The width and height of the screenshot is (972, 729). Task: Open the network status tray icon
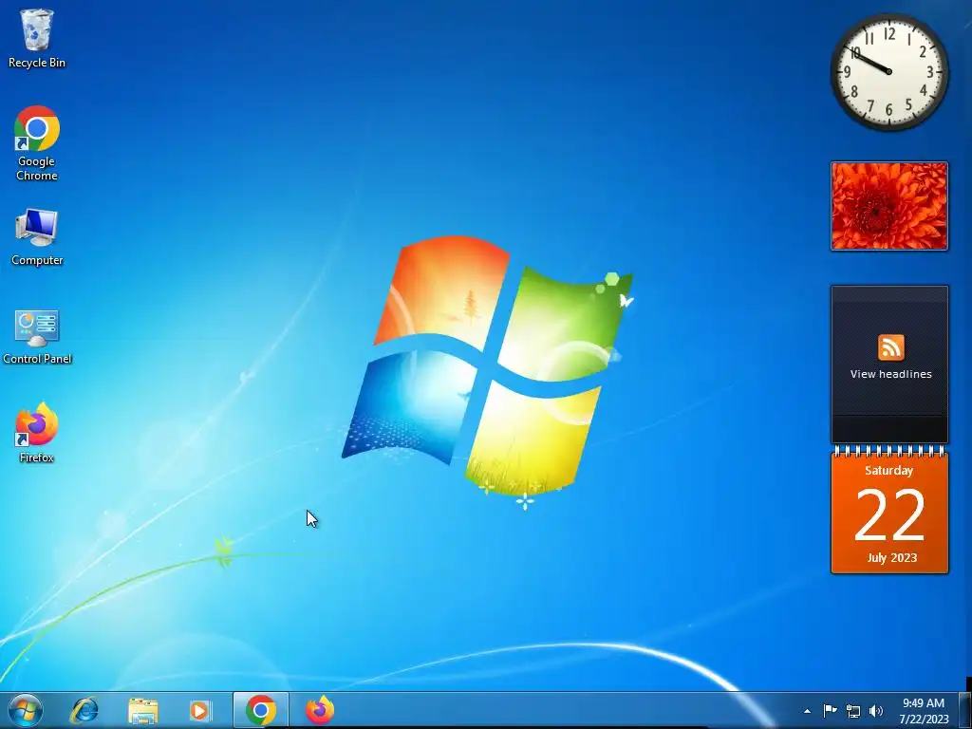(x=853, y=711)
